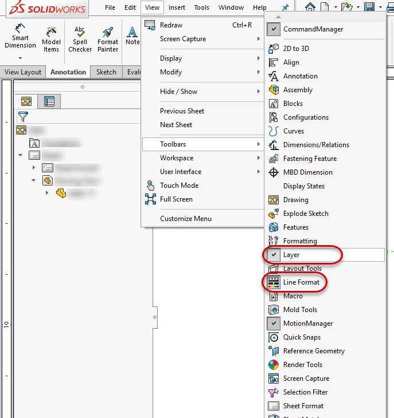Go to Previous Sheet
Image resolution: width=394 pixels, height=418 pixels.
coord(203,111)
